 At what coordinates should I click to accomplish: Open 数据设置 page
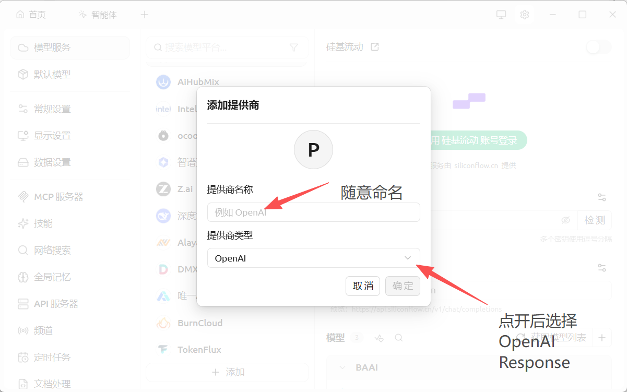(70, 162)
